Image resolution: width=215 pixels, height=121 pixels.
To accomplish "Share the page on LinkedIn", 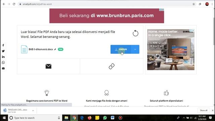I will [x=3, y=57].
